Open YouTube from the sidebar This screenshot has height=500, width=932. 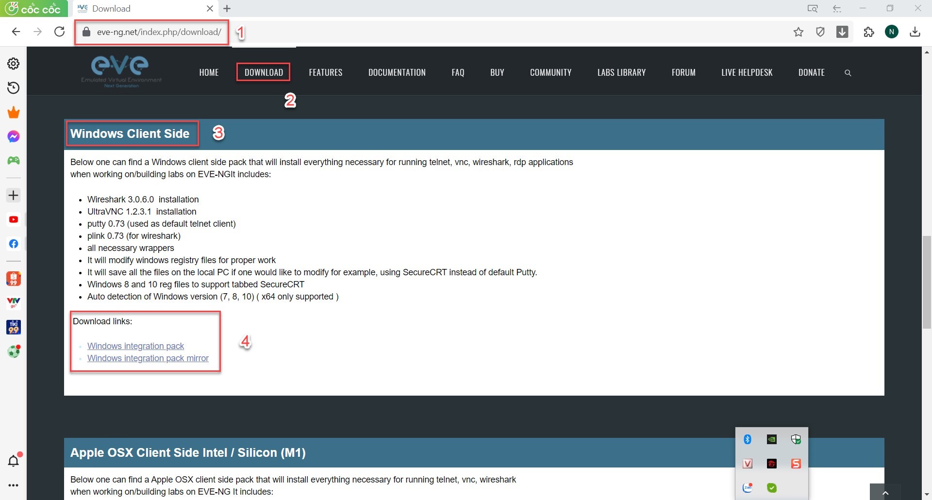tap(14, 219)
